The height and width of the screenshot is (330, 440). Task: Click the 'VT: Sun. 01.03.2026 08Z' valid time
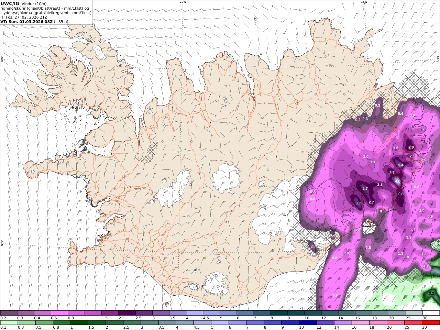(26, 22)
